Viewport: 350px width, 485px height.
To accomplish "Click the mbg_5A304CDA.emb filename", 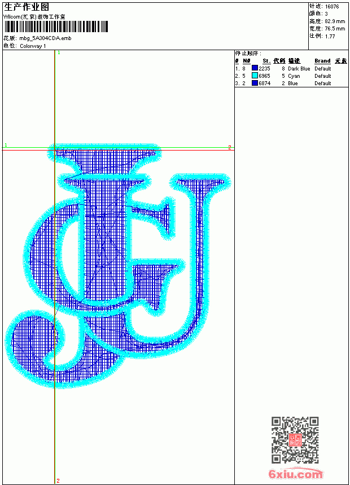I will click(45, 38).
